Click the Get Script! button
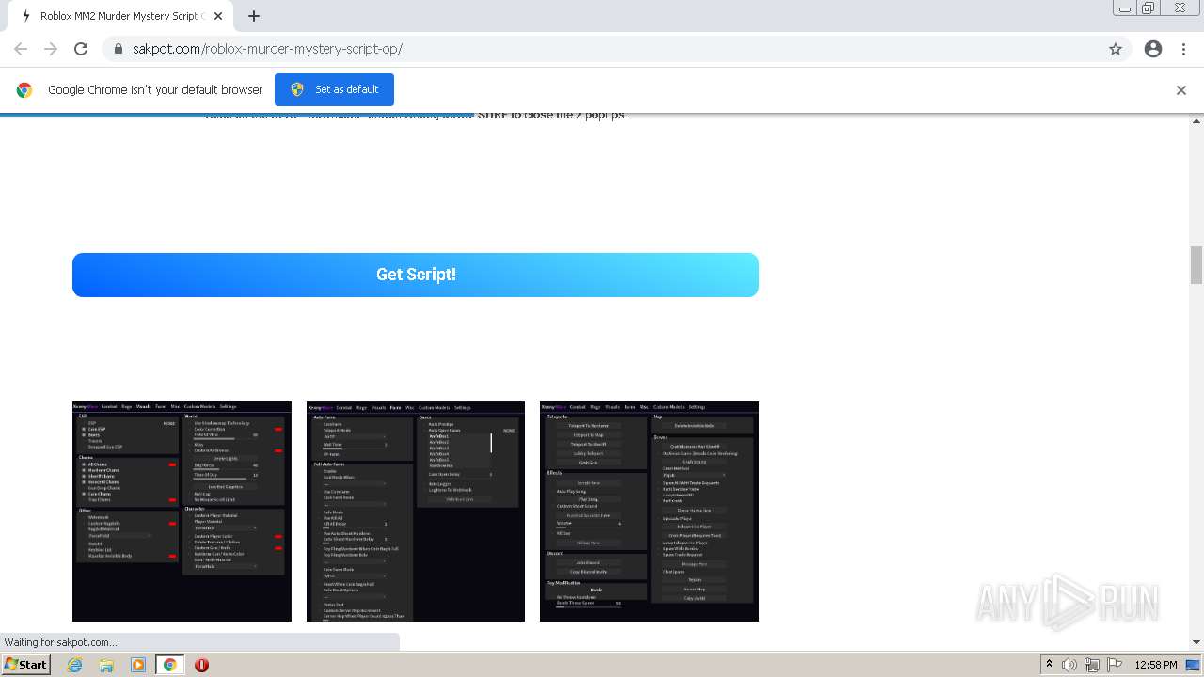 point(416,275)
